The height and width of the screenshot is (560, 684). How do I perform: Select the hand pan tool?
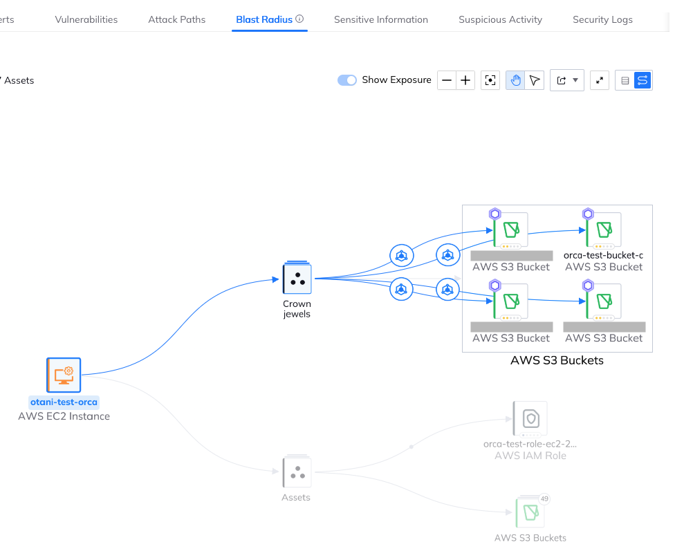click(515, 80)
